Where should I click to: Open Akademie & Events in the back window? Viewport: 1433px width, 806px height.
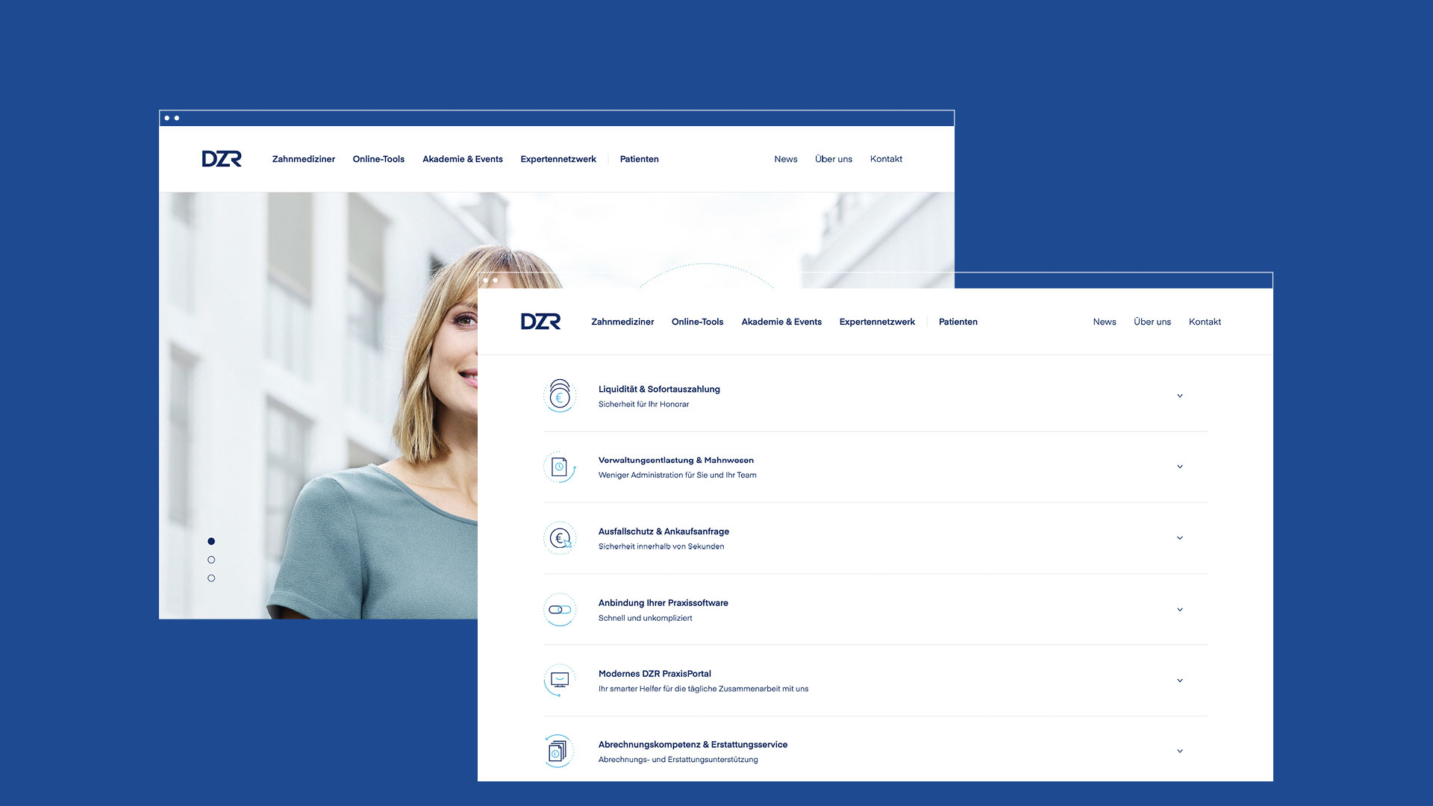click(463, 159)
